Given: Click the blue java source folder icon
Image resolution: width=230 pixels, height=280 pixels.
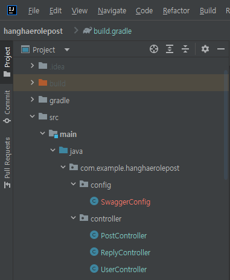Looking at the screenshot, I should point(63,150).
